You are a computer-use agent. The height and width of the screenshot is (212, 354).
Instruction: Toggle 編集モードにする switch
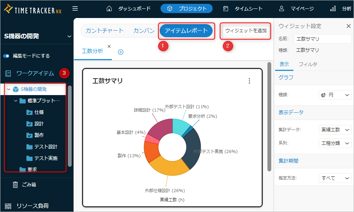(7, 56)
